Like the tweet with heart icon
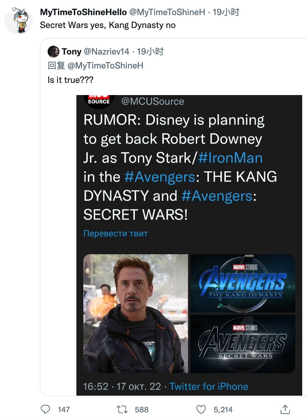 (x=201, y=409)
